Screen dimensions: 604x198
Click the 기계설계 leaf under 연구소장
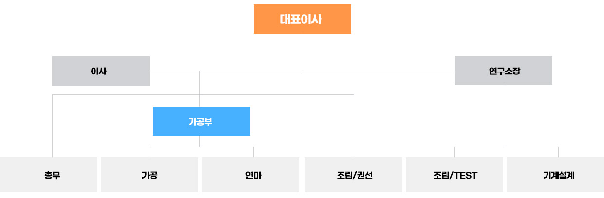click(x=555, y=175)
